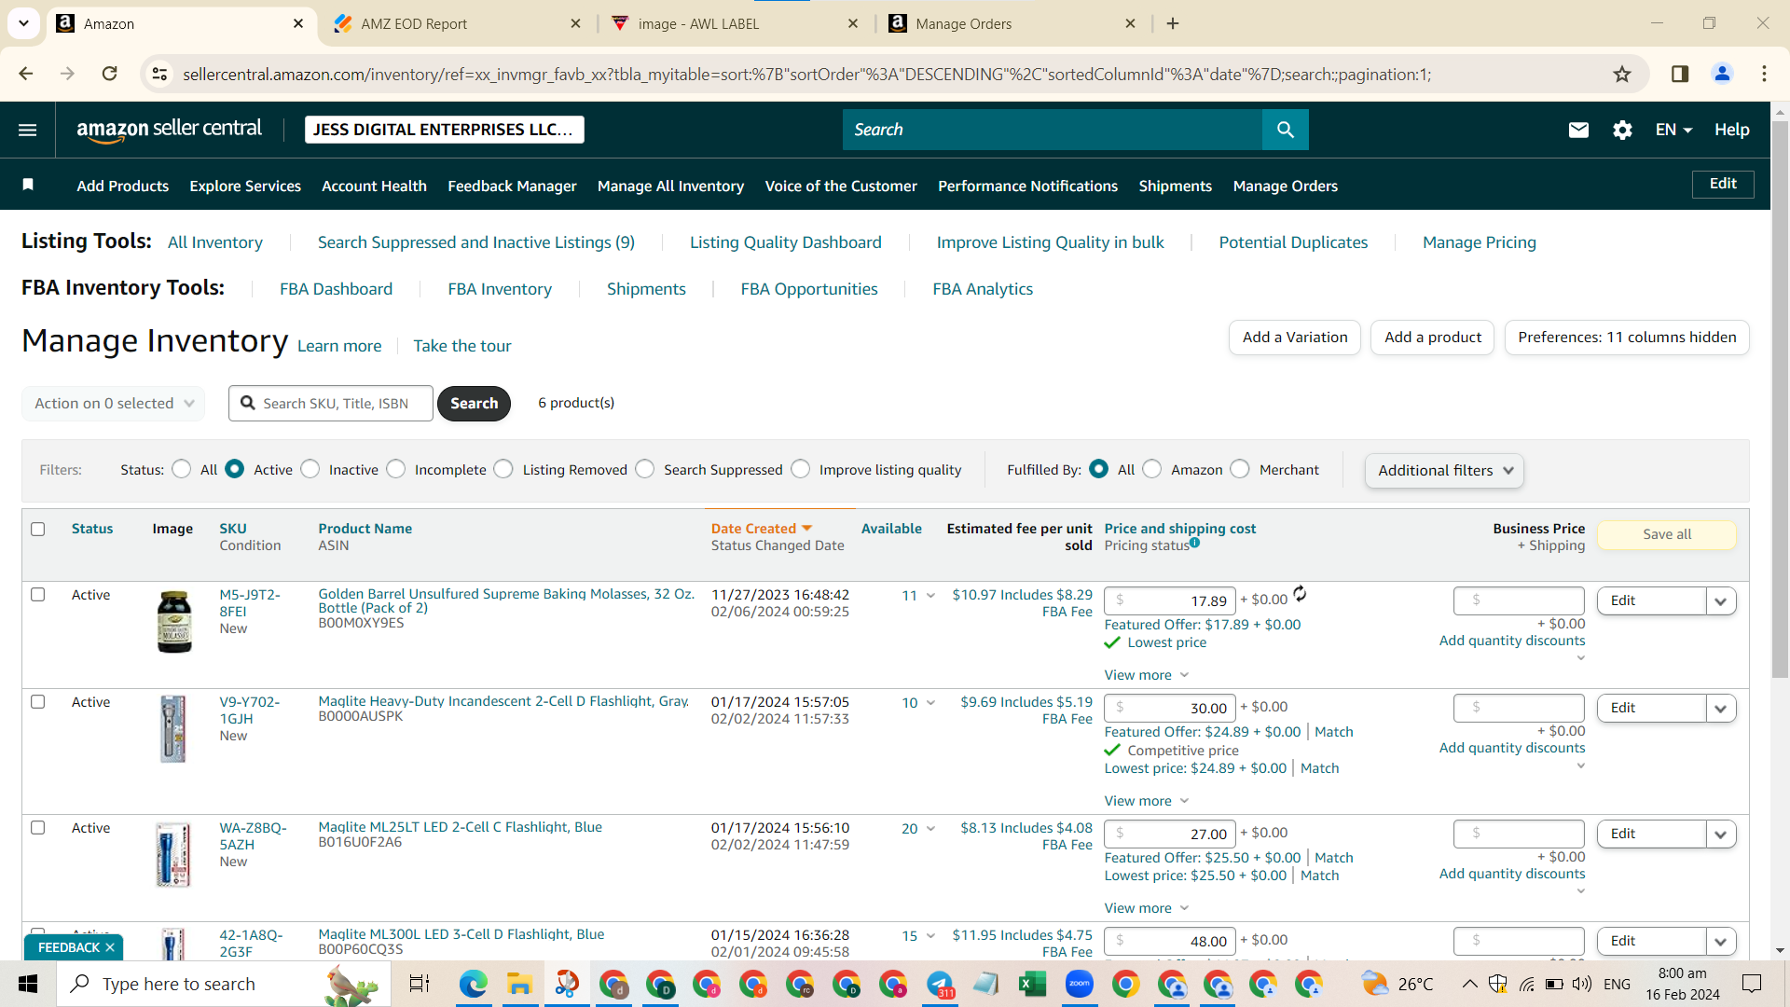Click the Search SKU, Title, ISBN field
Image resolution: width=1790 pixels, height=1007 pixels.
click(331, 403)
